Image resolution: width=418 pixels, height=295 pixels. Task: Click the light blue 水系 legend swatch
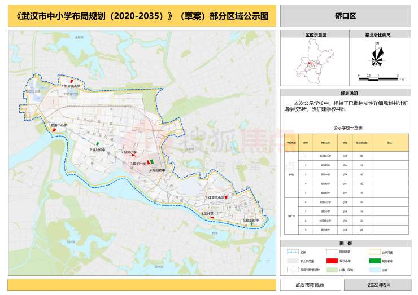point(375,270)
